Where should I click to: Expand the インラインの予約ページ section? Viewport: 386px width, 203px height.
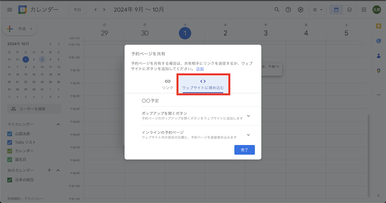pos(248,135)
